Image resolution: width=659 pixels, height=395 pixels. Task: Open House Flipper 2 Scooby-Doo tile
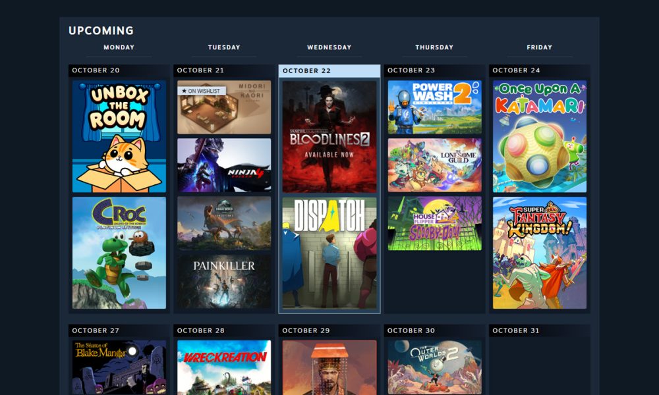pyautogui.click(x=434, y=223)
